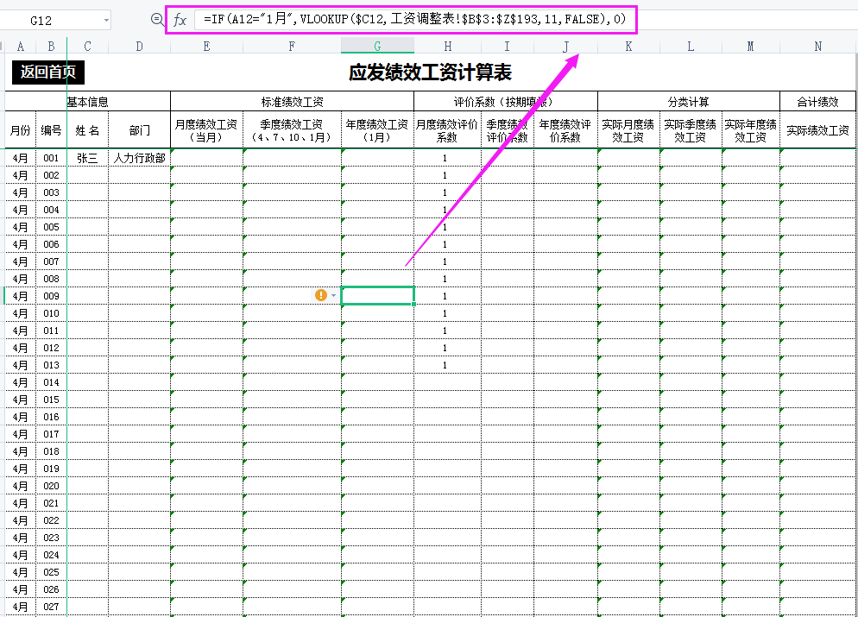Click the 月度绩效评价系数 heading cell
This screenshot has width=858, height=617.
[447, 130]
